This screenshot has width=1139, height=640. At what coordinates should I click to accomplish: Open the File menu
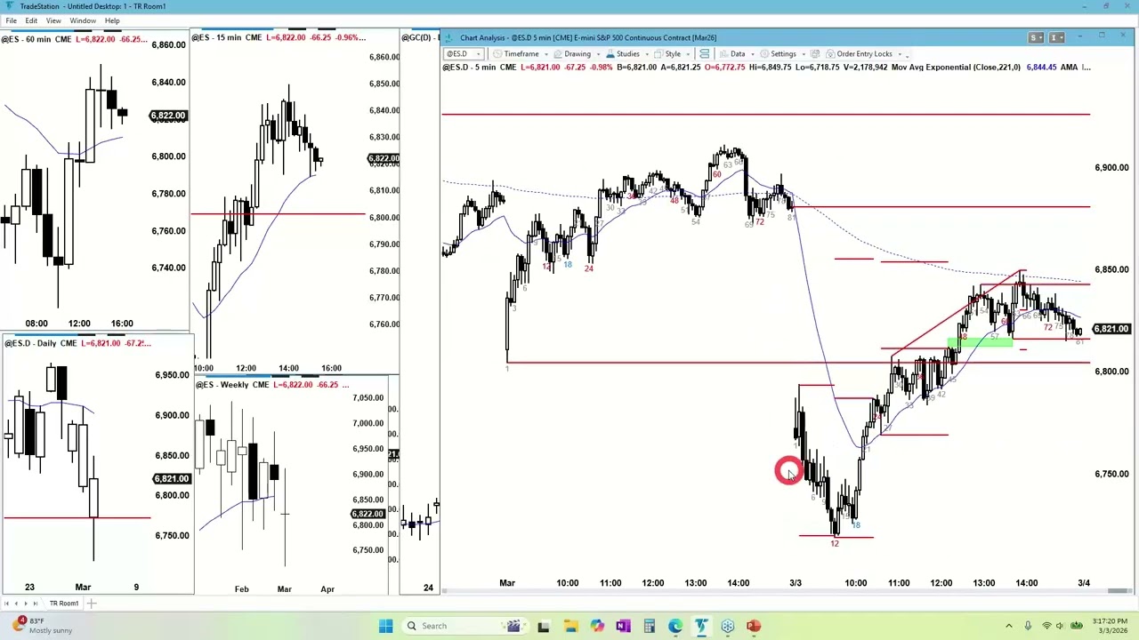[x=11, y=20]
